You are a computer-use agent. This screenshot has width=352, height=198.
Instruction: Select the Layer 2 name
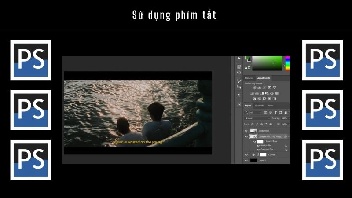click(262, 161)
